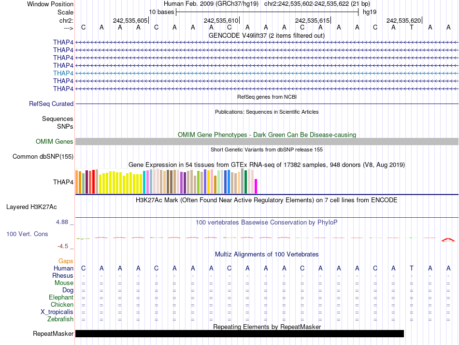Click the red conservation peak in the PhyloP track

(448, 239)
